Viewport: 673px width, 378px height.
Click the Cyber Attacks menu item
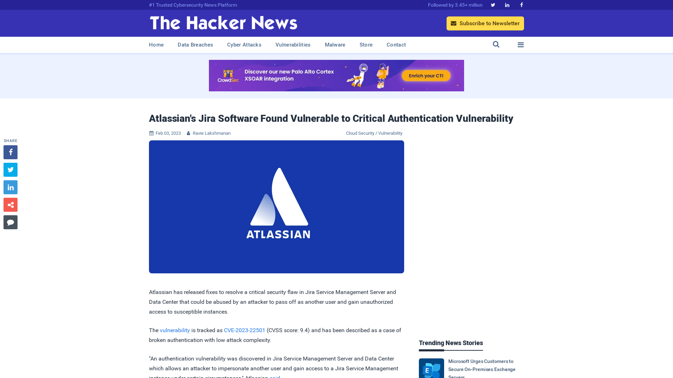tap(244, 44)
